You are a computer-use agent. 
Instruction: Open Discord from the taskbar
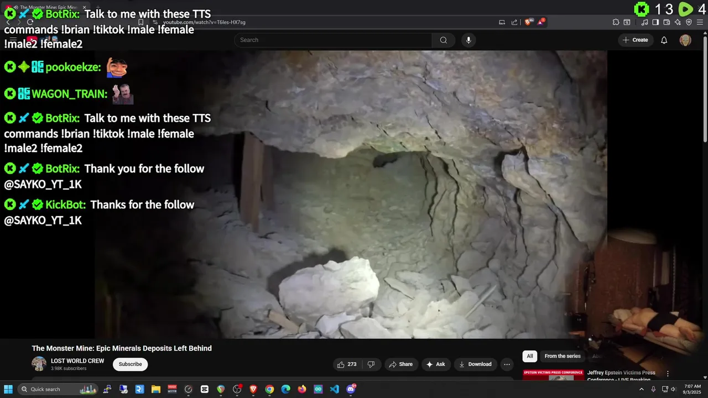coord(351,389)
